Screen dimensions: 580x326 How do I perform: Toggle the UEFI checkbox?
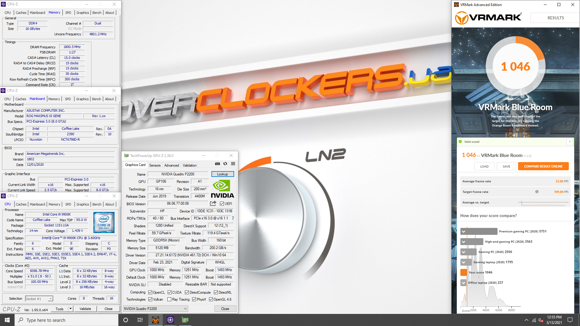pos(222,204)
